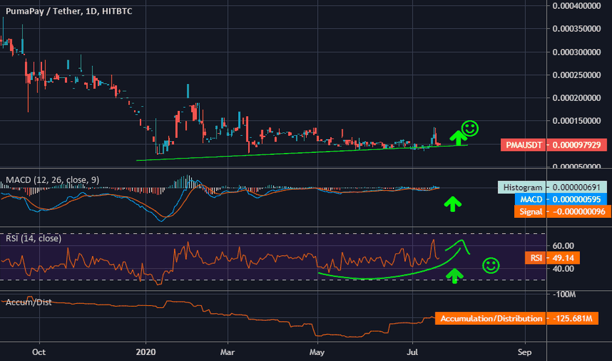Click the -125.681M value tag
612x361 pixels.
point(573,318)
